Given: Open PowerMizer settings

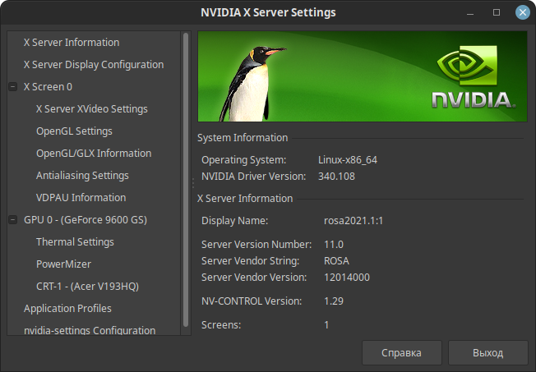Looking at the screenshot, I should point(63,264).
